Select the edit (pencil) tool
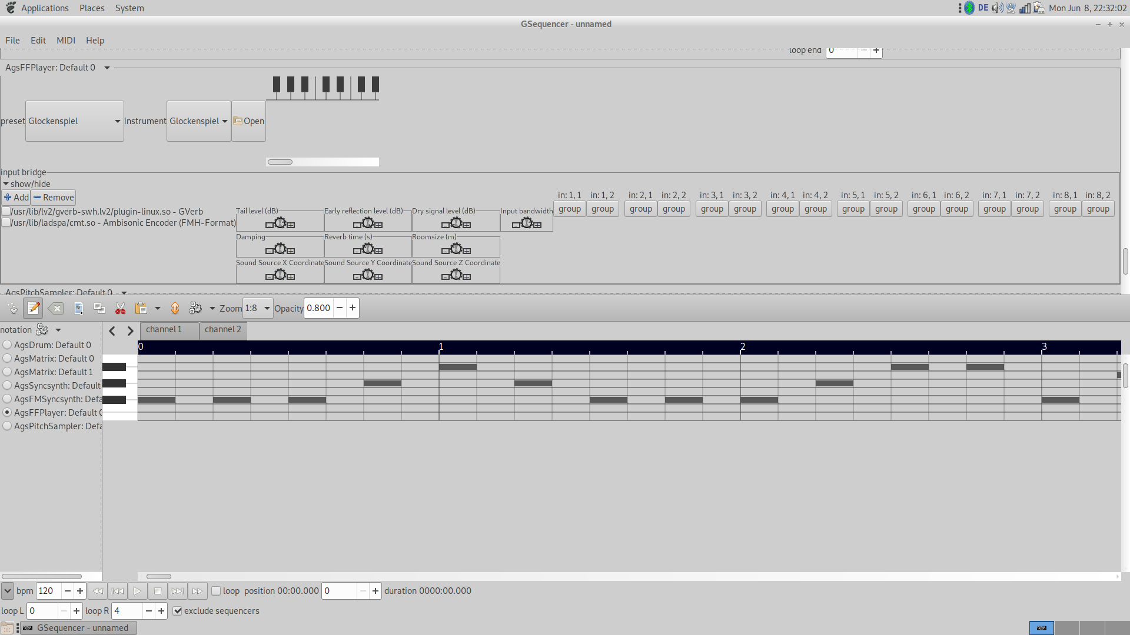The width and height of the screenshot is (1130, 635). point(34,308)
